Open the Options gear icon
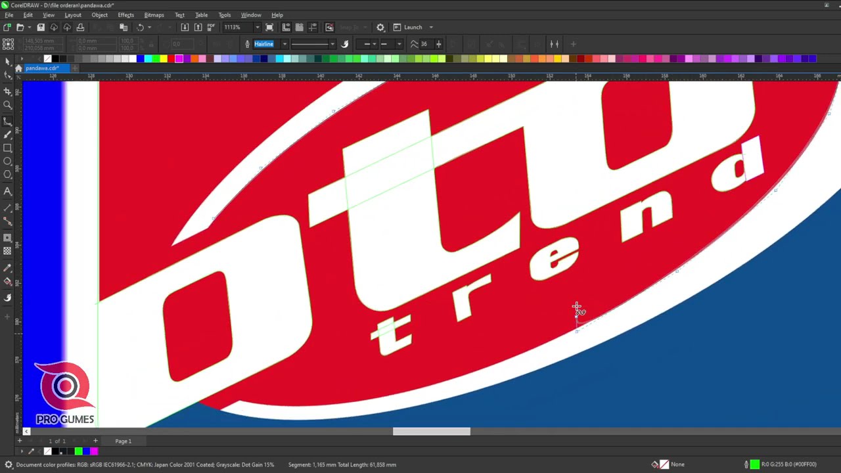Viewport: 841px width, 473px height. [380, 27]
